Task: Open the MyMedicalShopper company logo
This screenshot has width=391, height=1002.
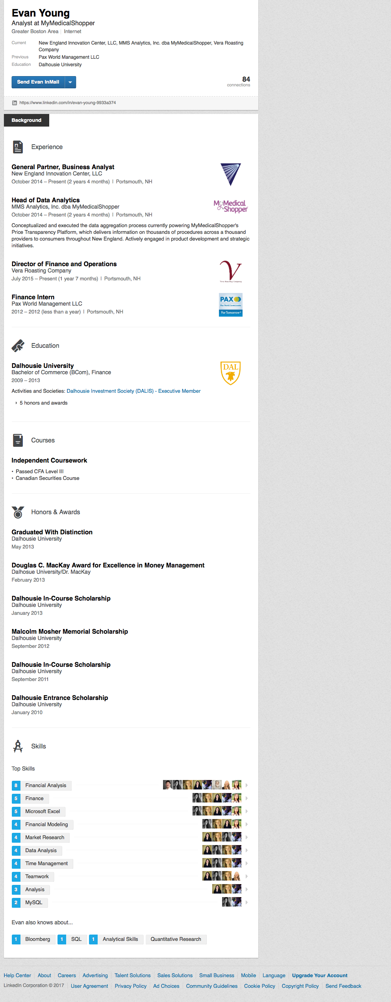Action: (231, 206)
